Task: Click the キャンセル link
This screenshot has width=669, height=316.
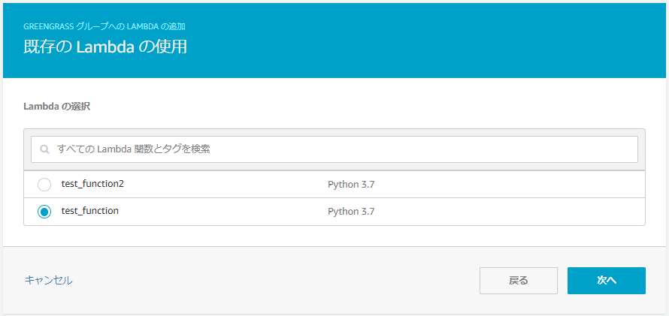Action: pos(48,280)
